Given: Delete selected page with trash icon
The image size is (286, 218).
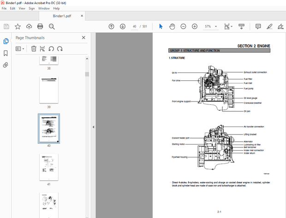Looking at the screenshot, I should click(x=34, y=48).
